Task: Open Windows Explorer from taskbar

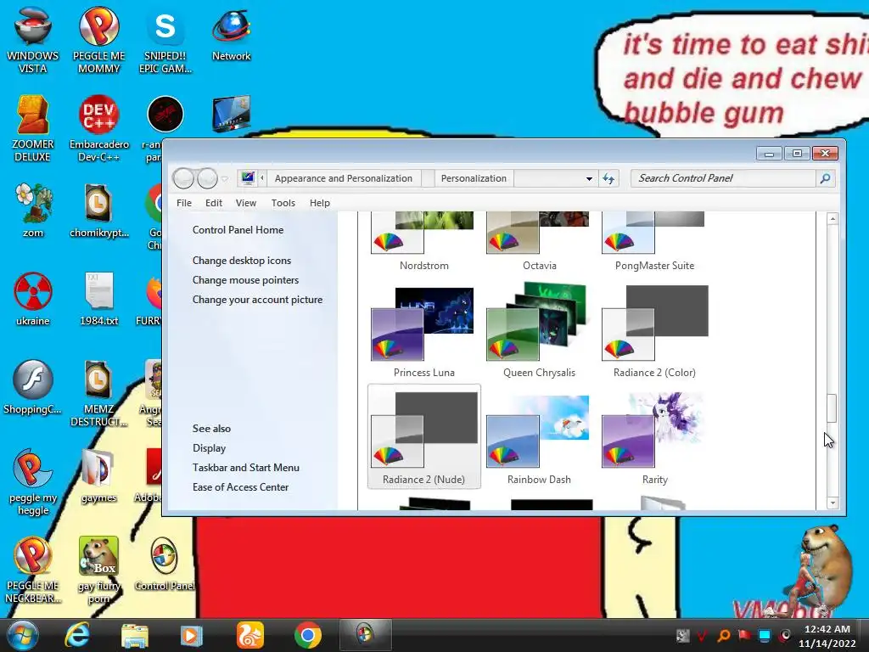Action: pyautogui.click(x=135, y=635)
